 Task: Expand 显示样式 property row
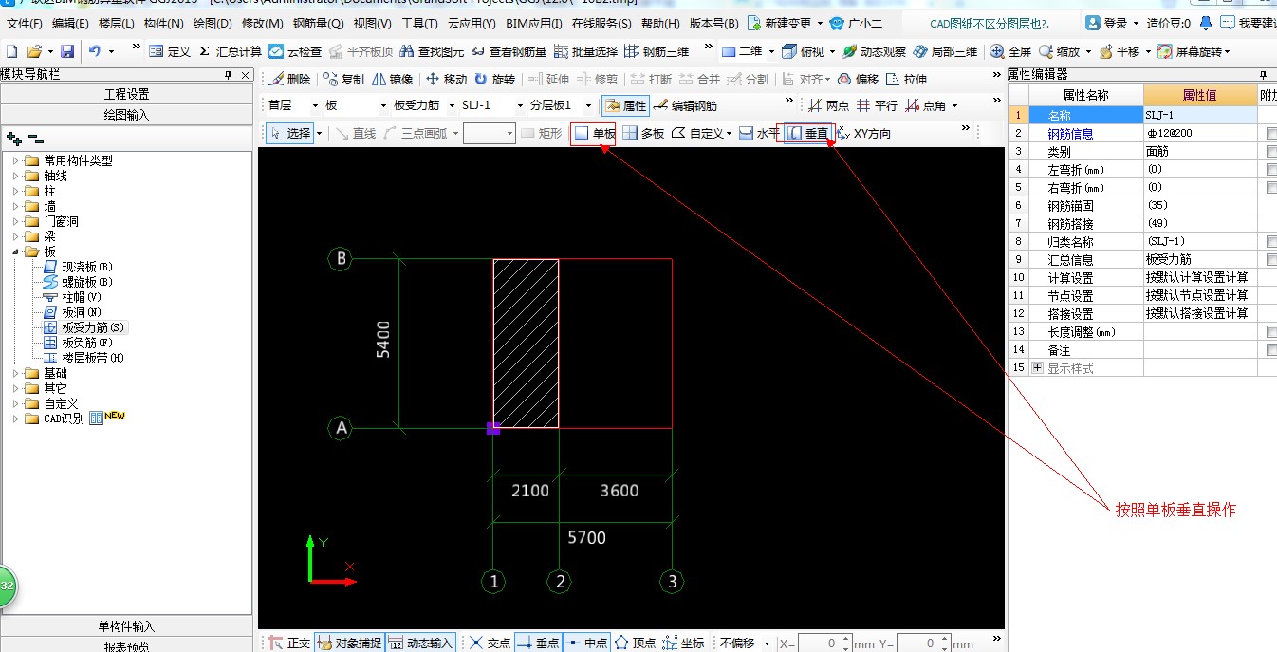(1037, 368)
